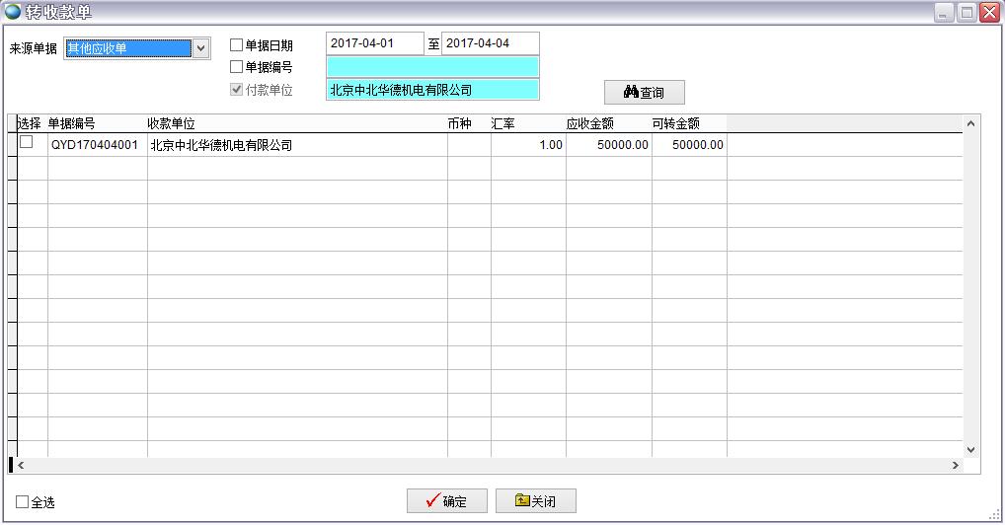Maximize the 转收款单 window
The image size is (1005, 525).
(966, 12)
